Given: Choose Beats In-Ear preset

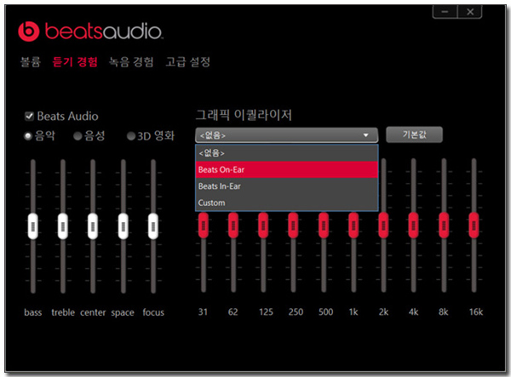Looking at the screenshot, I should 287,186.
